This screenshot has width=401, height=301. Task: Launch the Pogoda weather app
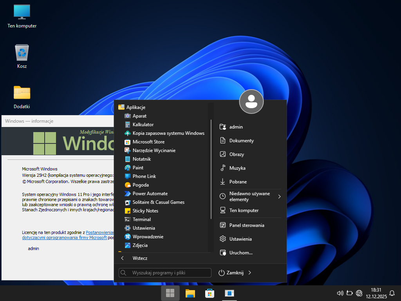[x=141, y=185]
